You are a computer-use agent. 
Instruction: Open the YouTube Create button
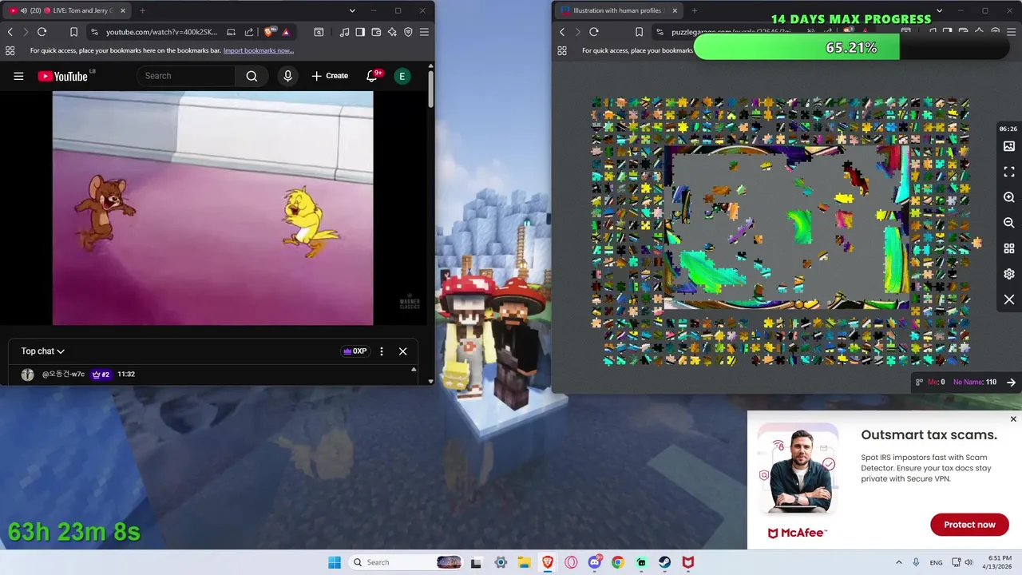[330, 76]
